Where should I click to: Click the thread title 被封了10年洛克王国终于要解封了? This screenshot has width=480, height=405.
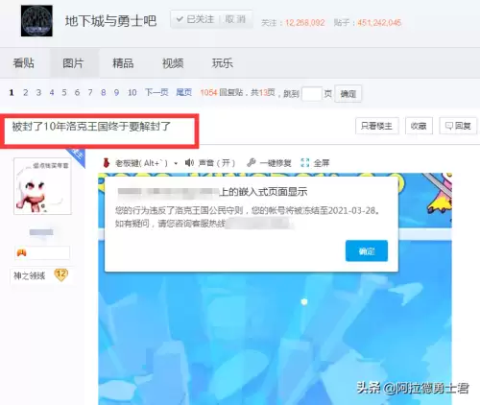(91, 127)
